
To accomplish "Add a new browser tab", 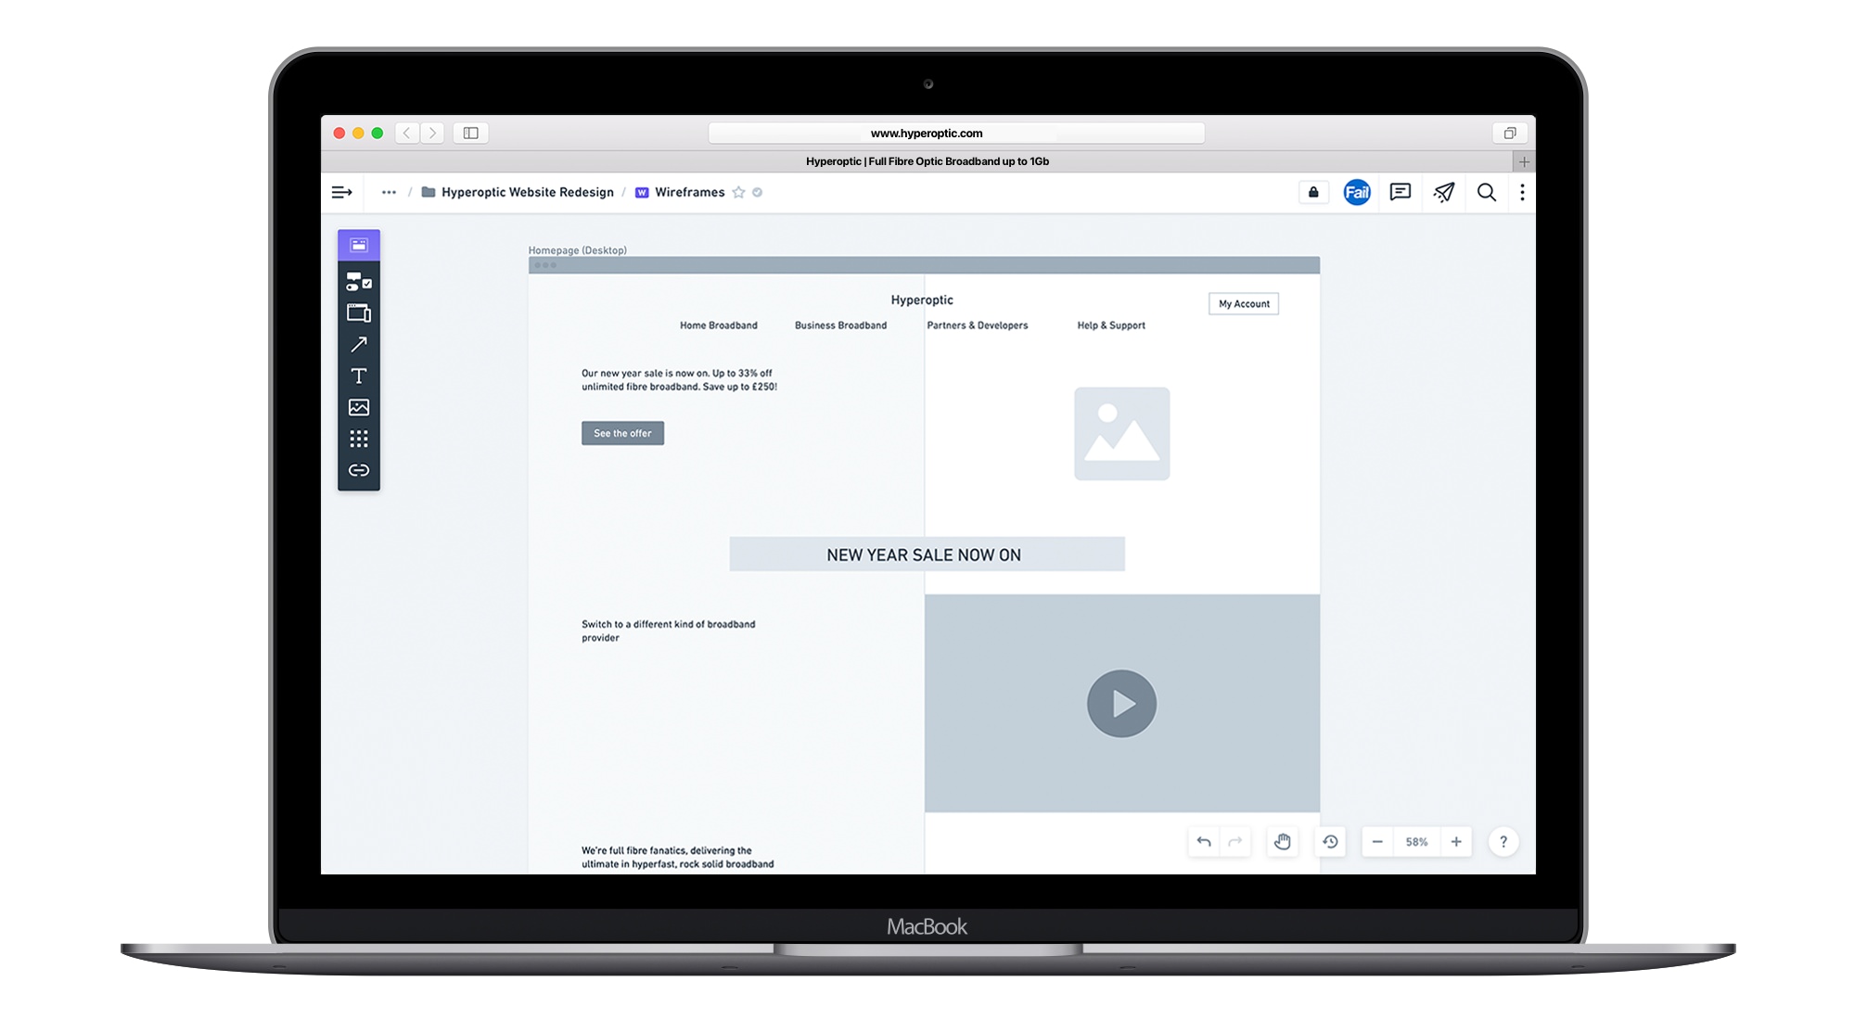I will click(1524, 161).
